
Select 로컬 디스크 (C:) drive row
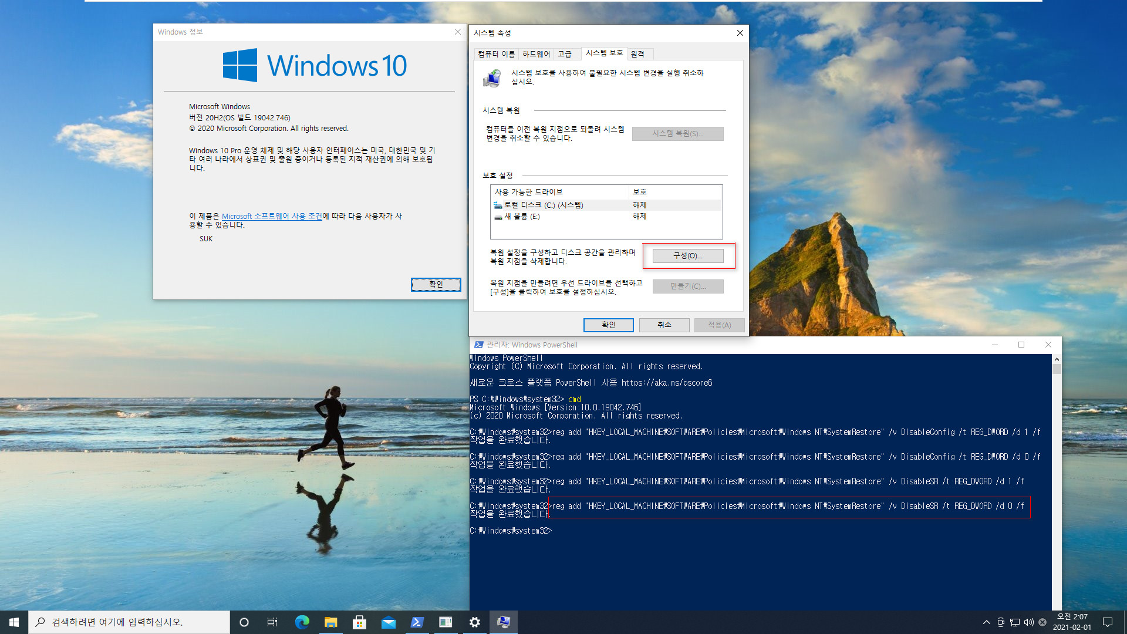[607, 205]
